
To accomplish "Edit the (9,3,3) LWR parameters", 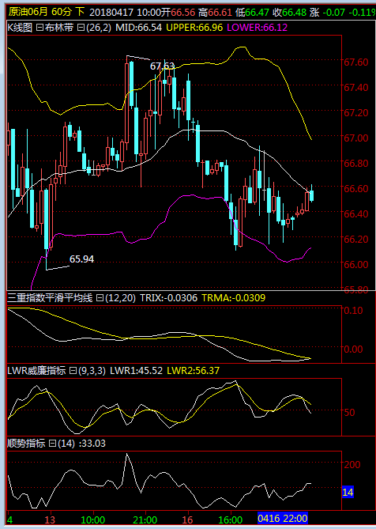I will [92, 371].
